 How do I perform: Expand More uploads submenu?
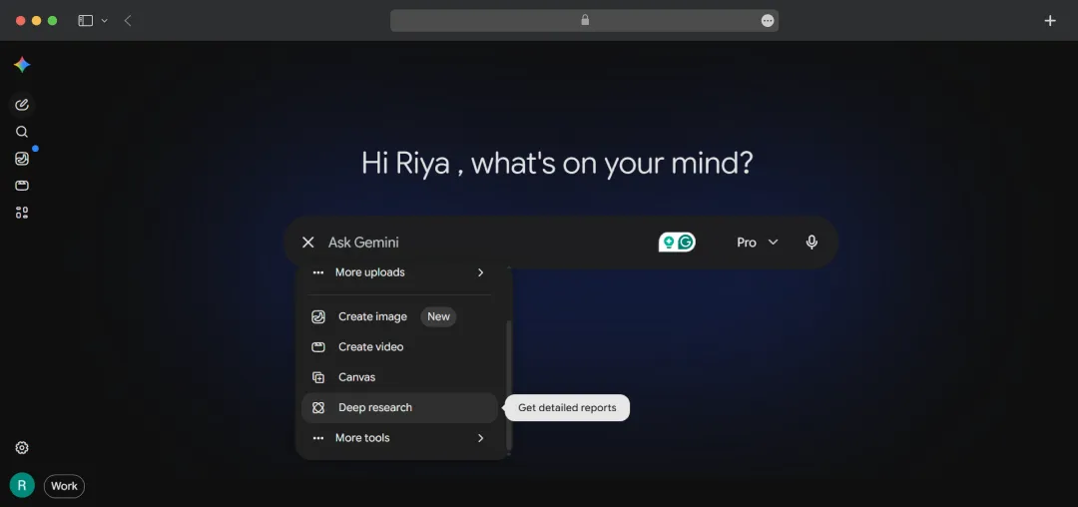point(399,272)
